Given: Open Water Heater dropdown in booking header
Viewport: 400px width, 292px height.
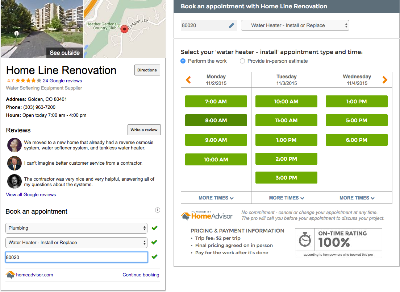Looking at the screenshot, I should click(x=295, y=25).
